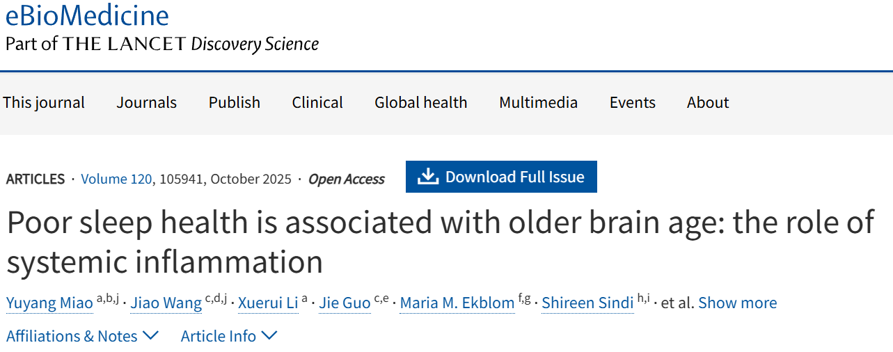Open the About menu
893x352 pixels.
[x=708, y=102]
